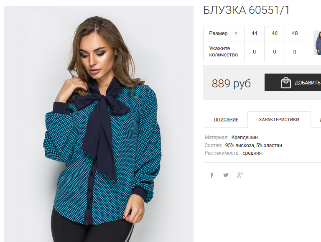Open the alternate product thumbnail on right
Screen dimensions: 321x242
(317, 43)
